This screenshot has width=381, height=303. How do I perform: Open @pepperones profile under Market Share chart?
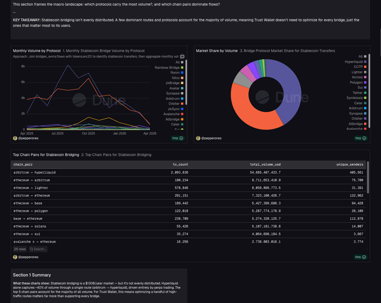211,138
